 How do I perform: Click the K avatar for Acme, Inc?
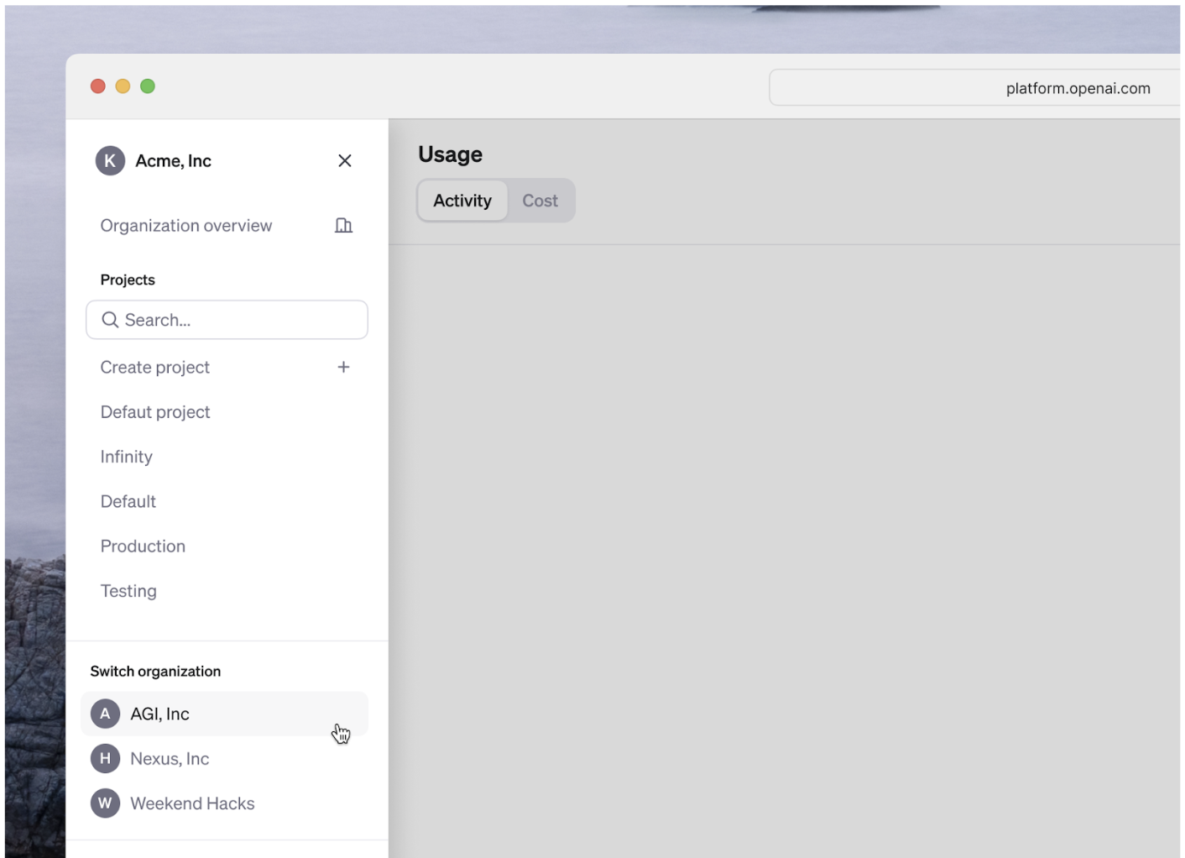coord(110,160)
